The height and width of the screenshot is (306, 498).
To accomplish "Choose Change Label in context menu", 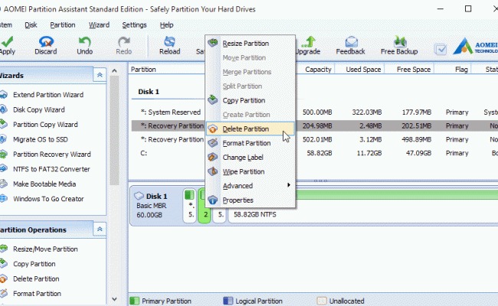I will click(251, 158).
